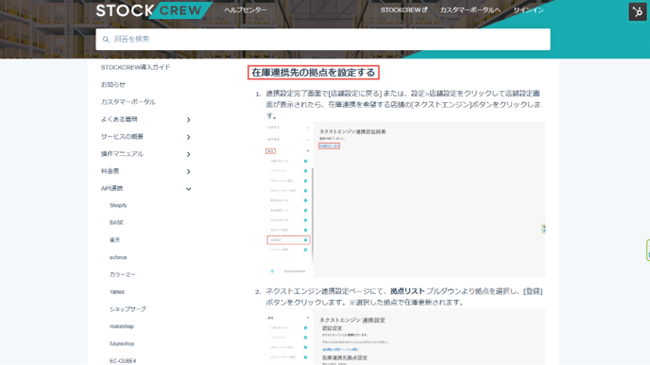Click the 在庫連携先の拠点を設定する heading

click(x=314, y=73)
